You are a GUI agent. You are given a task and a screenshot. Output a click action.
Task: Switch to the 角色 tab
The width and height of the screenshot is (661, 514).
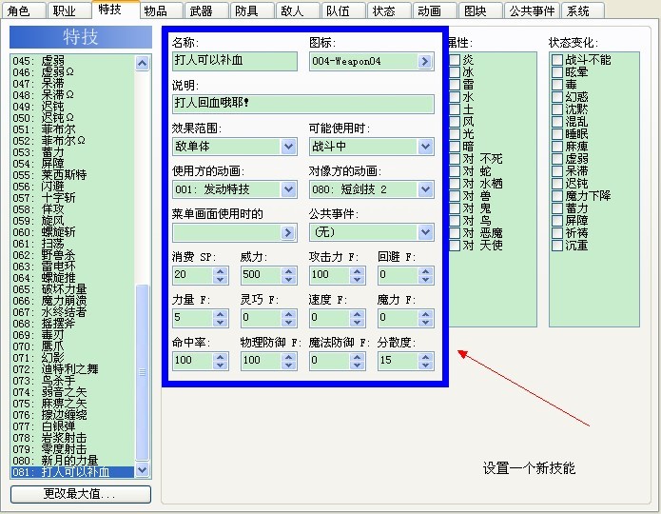click(24, 10)
